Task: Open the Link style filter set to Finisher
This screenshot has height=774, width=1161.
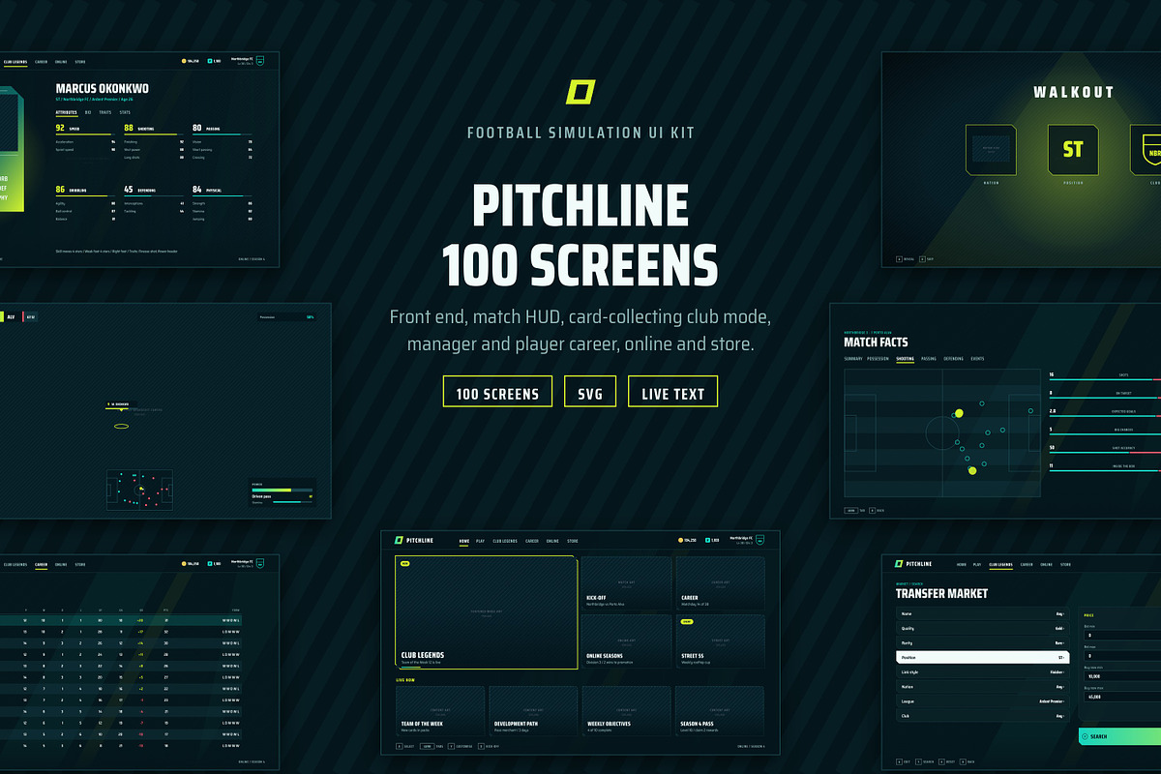Action: pyautogui.click(x=981, y=671)
